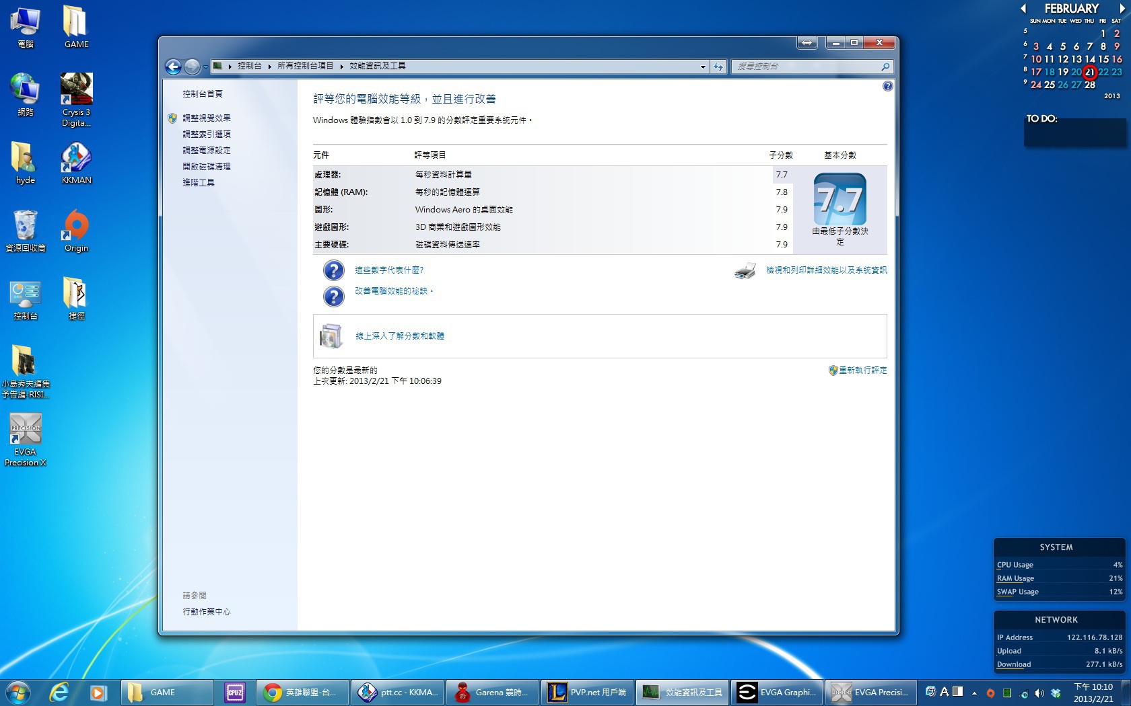Click the 線上深入了解分數和軟體 link

[x=400, y=336]
